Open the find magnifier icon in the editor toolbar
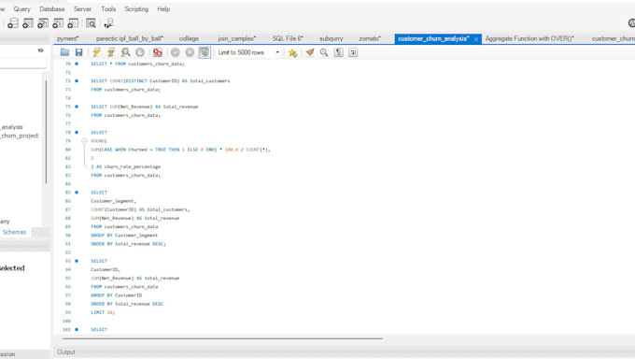Viewport: 635px width, 359px height. coord(324,52)
